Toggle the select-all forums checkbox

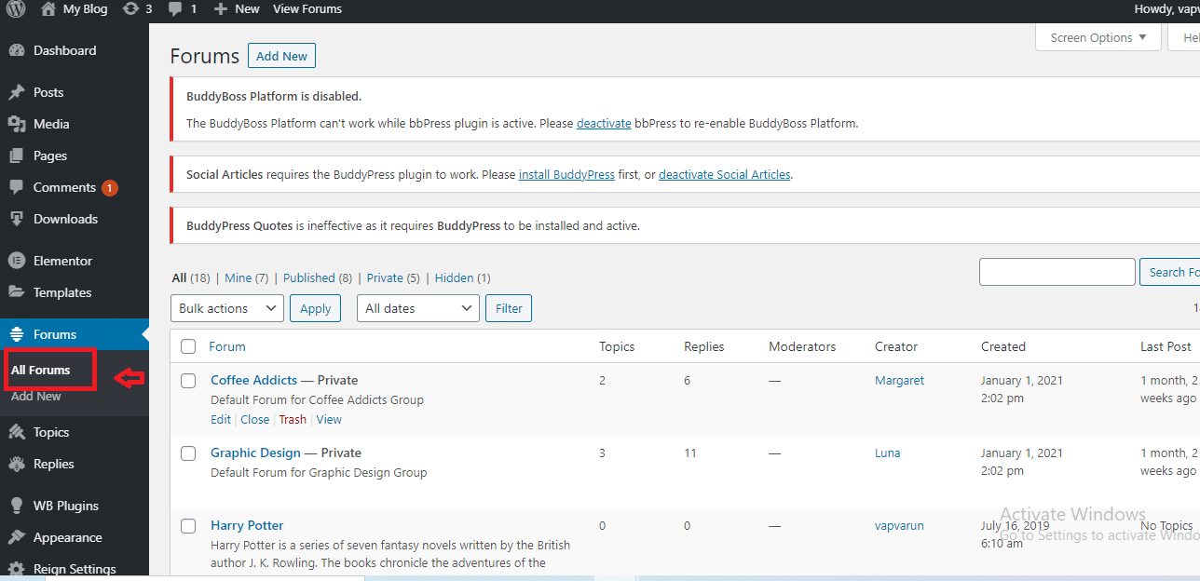click(188, 346)
